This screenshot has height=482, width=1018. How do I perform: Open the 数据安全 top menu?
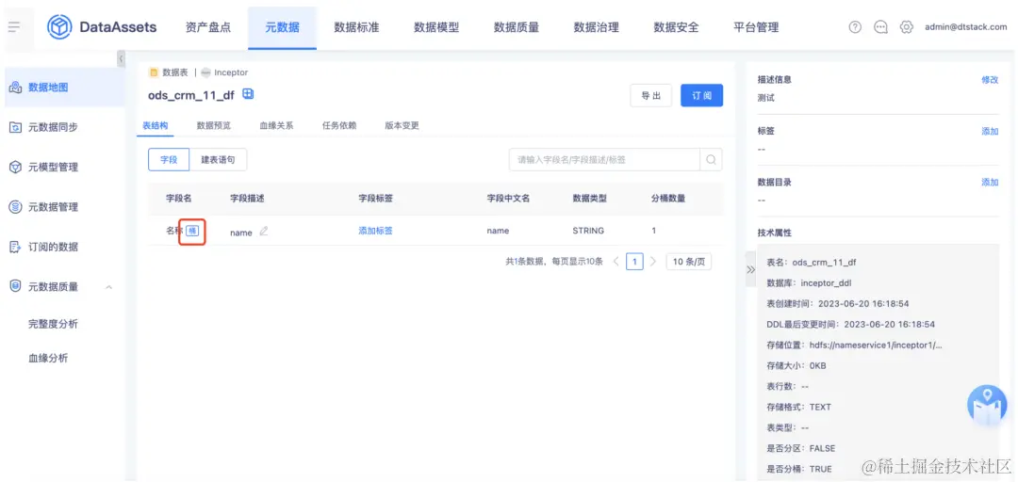point(676,27)
